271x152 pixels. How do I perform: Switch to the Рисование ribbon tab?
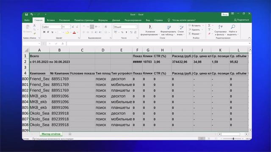(64, 20)
